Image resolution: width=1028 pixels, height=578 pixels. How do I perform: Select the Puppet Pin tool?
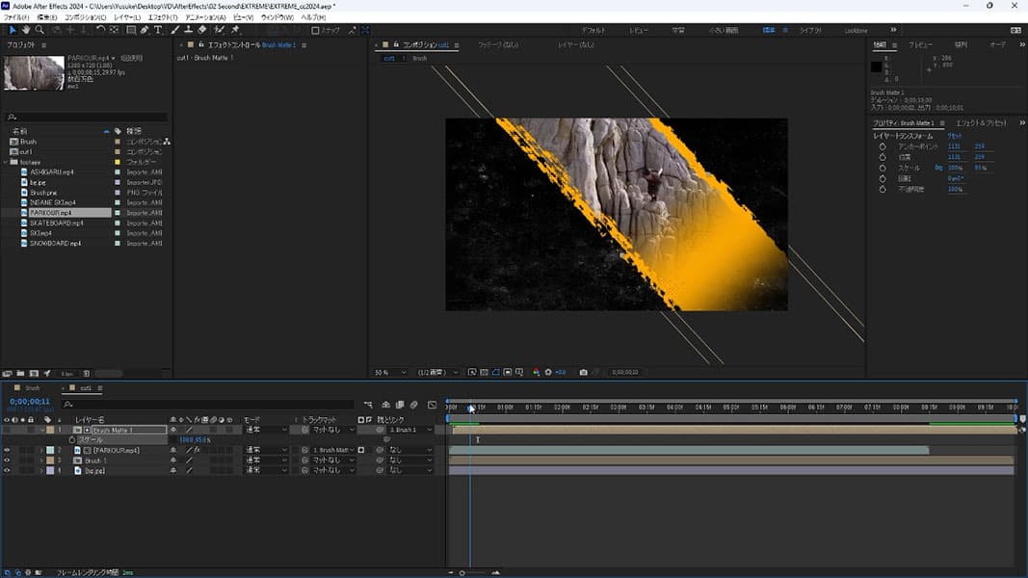pos(235,30)
